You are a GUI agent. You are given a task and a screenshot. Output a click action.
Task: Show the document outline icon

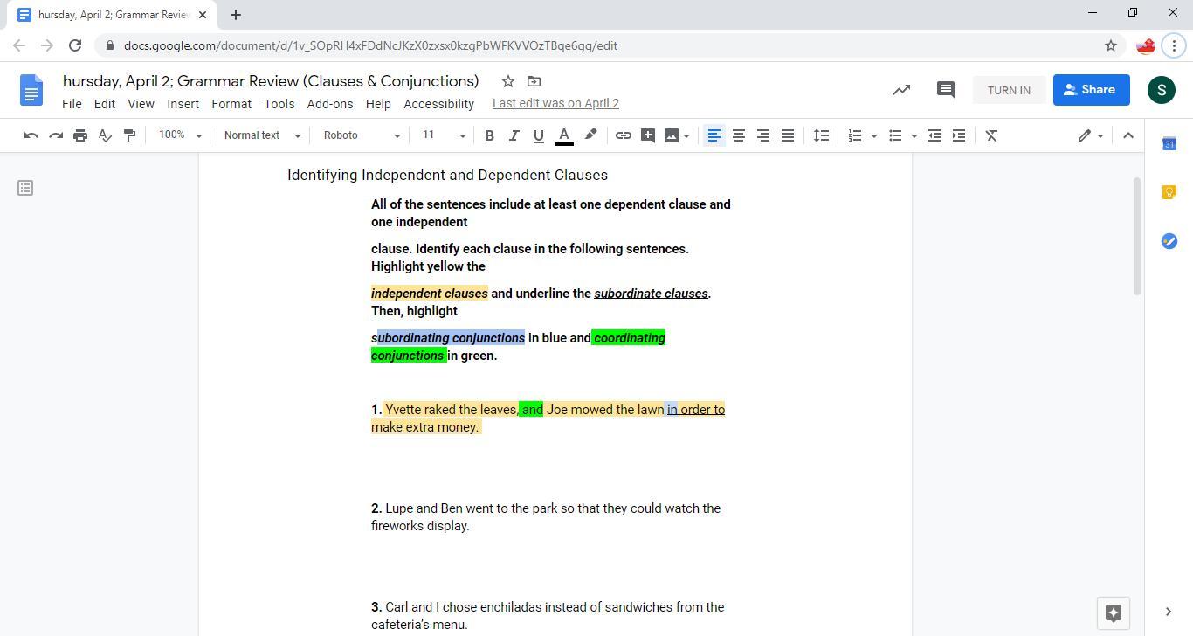tap(25, 188)
